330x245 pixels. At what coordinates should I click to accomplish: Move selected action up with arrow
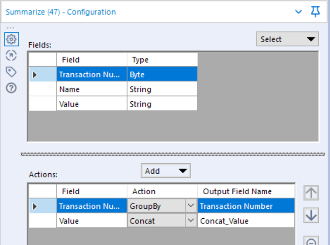[311, 192]
